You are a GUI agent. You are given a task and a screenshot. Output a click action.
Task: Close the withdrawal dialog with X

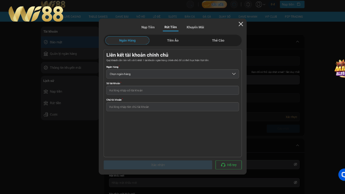tap(241, 24)
